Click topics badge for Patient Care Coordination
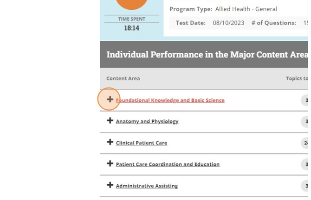The image size is (311, 200). 305,164
